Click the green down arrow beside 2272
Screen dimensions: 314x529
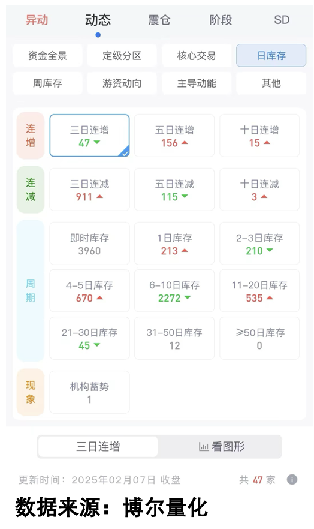point(188,297)
